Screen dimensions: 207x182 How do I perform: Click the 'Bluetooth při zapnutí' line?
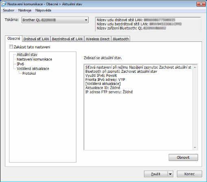[x=121, y=71]
